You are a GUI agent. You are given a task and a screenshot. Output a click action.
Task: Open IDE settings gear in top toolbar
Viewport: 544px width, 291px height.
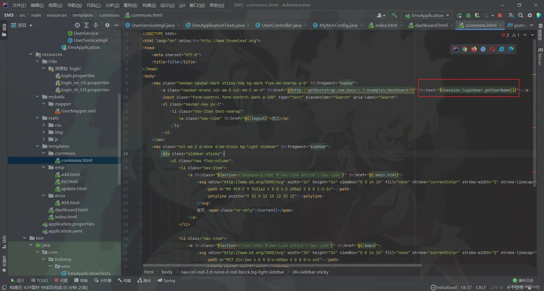click(x=530, y=15)
